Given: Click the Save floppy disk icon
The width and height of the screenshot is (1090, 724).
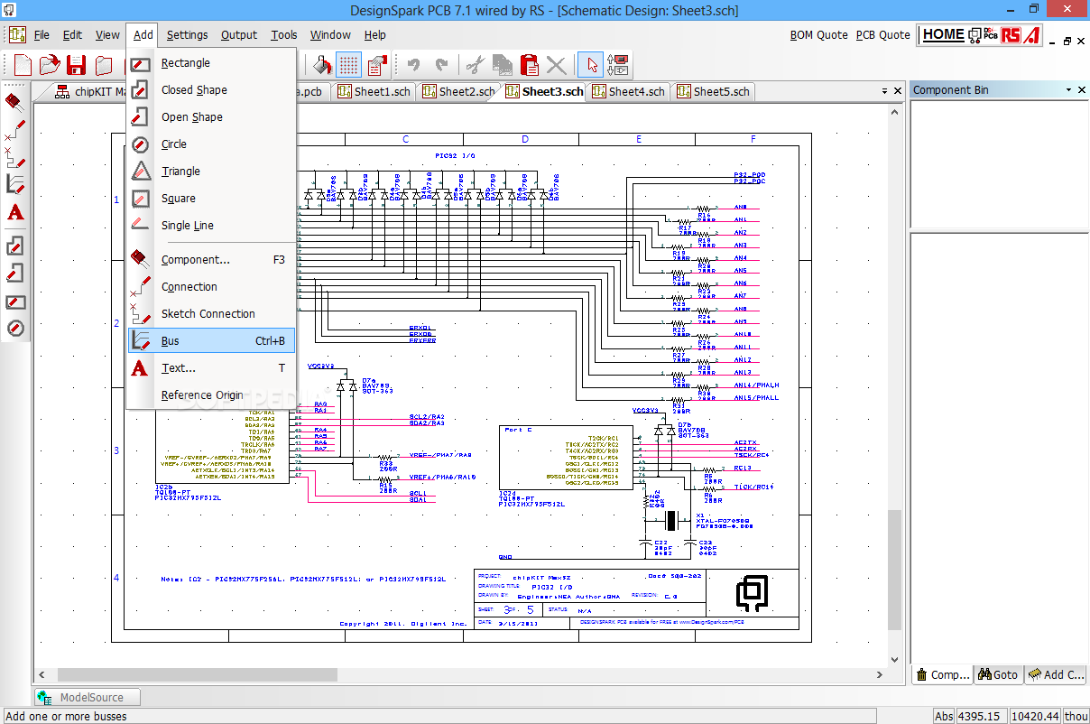Looking at the screenshot, I should [x=77, y=64].
